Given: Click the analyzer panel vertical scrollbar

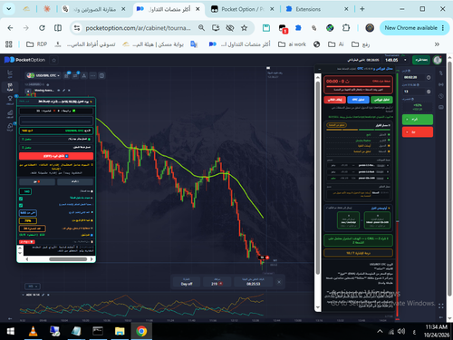Looking at the screenshot, I should click(318, 179).
